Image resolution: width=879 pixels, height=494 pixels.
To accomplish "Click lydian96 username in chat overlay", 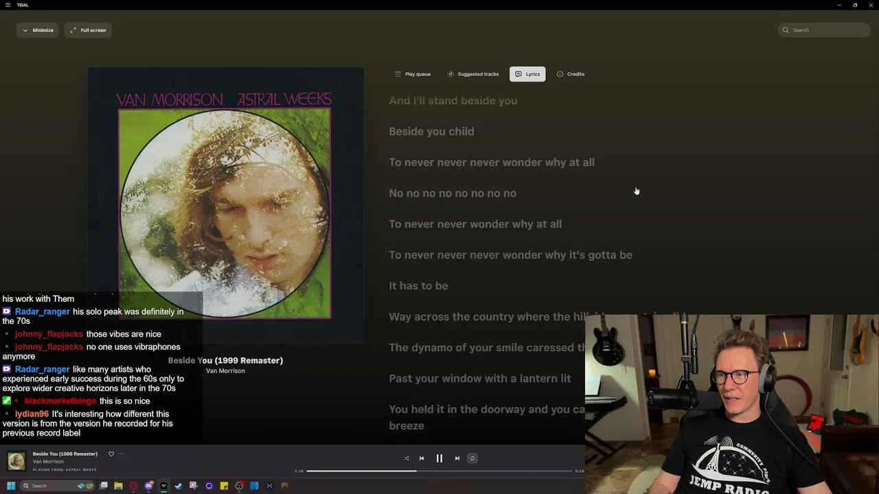I will [x=32, y=414].
